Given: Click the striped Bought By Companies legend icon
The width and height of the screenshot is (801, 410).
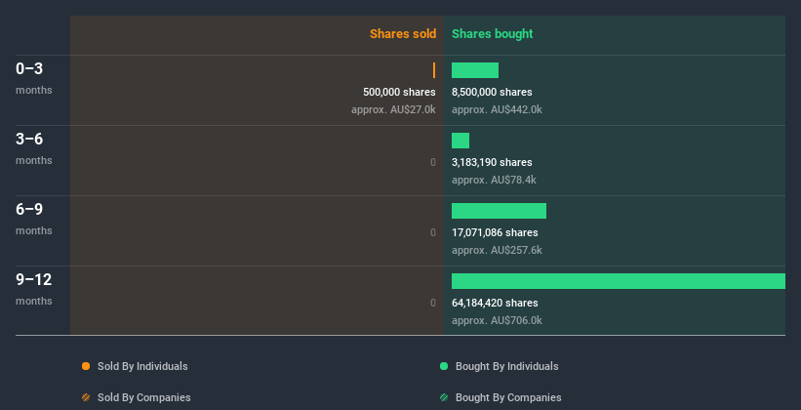Looking at the screenshot, I should click(x=444, y=397).
